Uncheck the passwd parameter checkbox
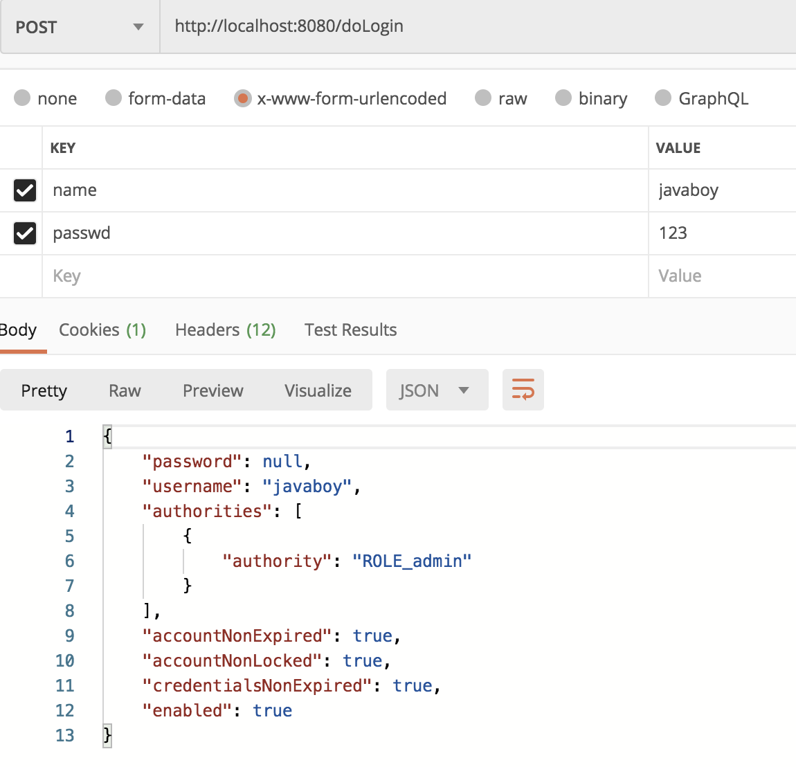This screenshot has width=796, height=767. (25, 233)
